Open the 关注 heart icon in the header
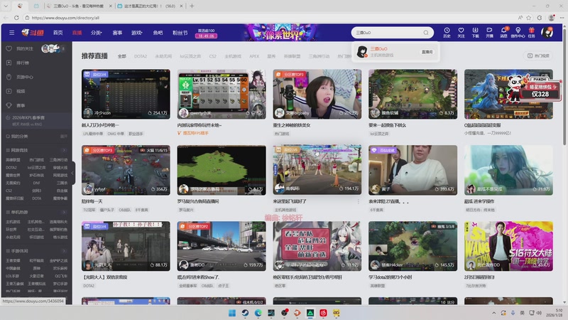 pyautogui.click(x=461, y=33)
